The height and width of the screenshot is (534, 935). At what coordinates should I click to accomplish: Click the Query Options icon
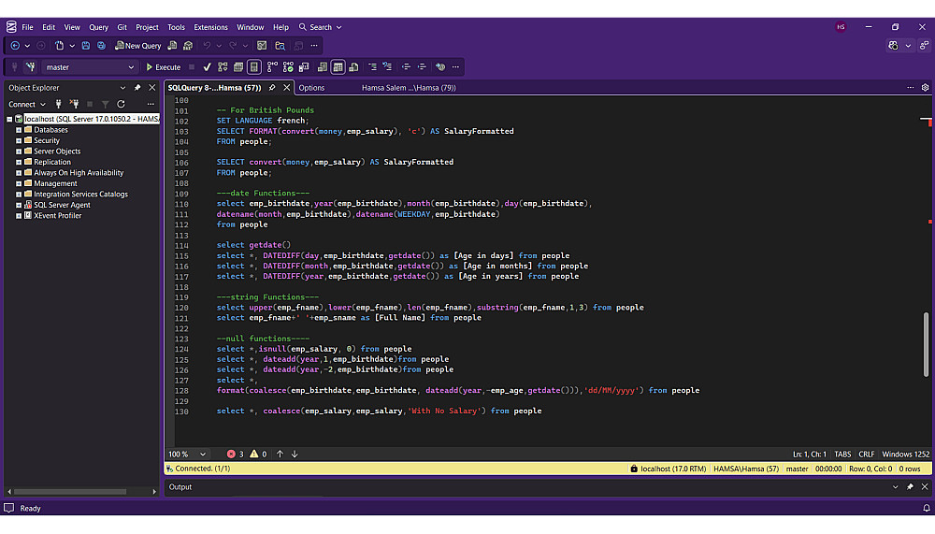click(238, 66)
